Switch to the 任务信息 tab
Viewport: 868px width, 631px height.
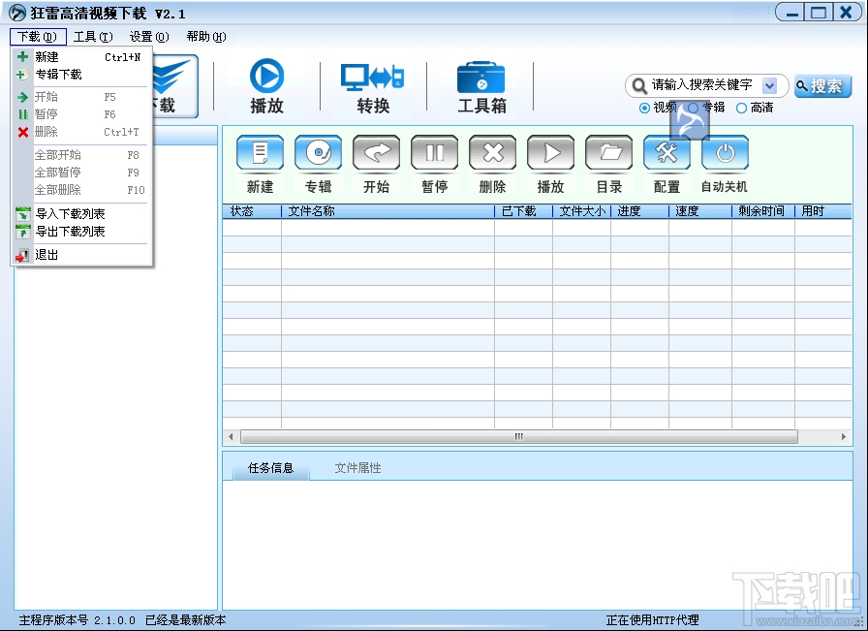coord(270,467)
